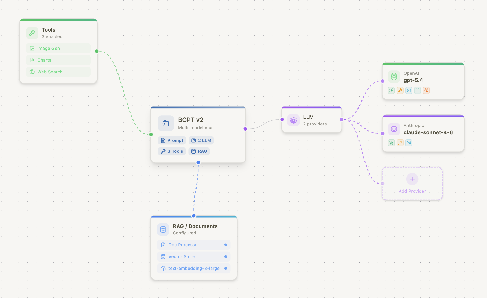Click the tools wrench icon on claude-sonnet-4-6
Image resolution: width=487 pixels, height=298 pixels.
(400, 143)
